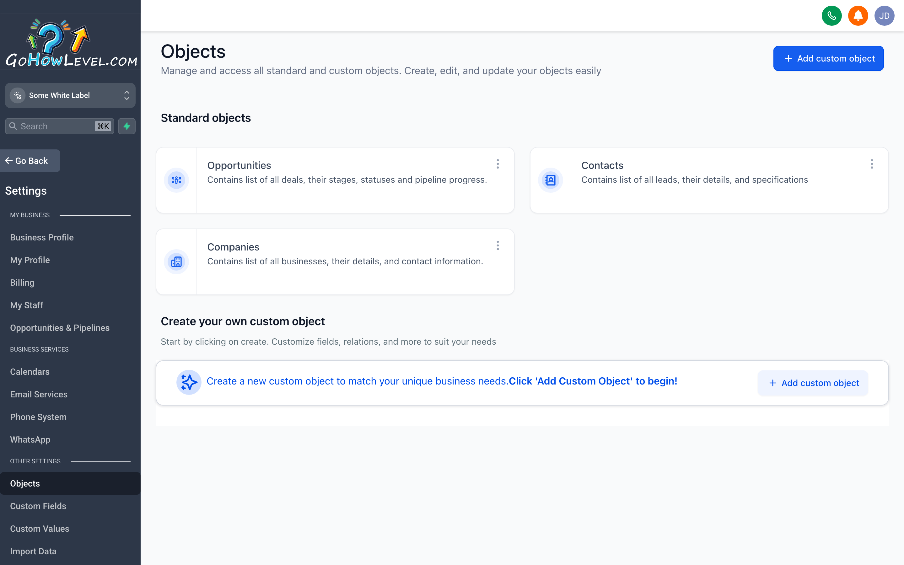
Task: Open Billing settings
Action: tap(22, 282)
